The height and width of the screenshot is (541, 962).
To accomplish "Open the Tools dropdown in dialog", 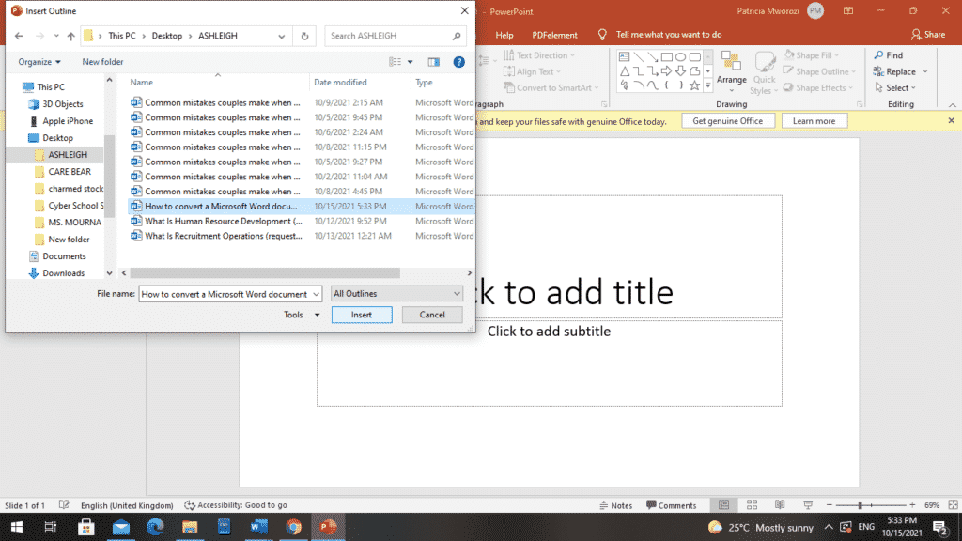I will [302, 315].
